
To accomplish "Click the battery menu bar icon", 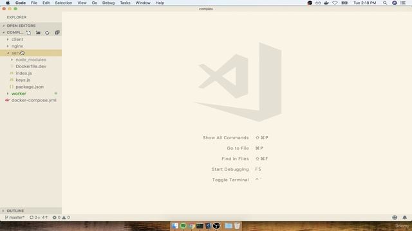I will tap(345, 3).
